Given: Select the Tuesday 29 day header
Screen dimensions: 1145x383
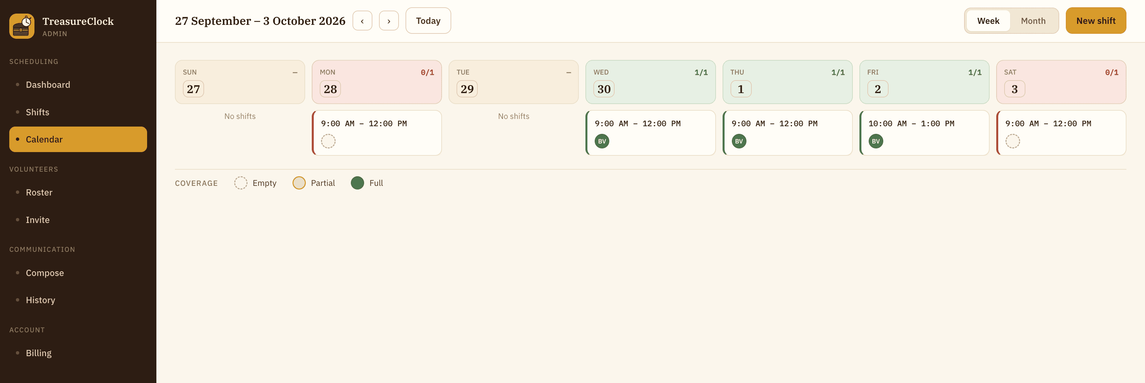Looking at the screenshot, I should (x=514, y=82).
